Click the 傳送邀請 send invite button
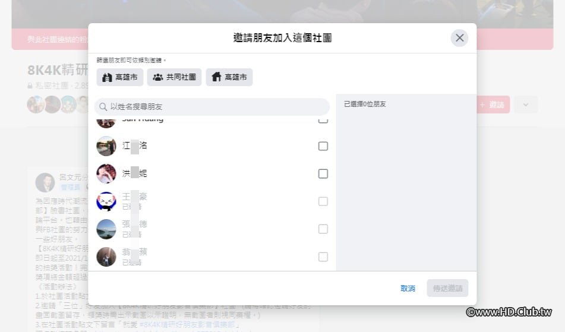Screen dimensions: 565x332 click(x=447, y=289)
